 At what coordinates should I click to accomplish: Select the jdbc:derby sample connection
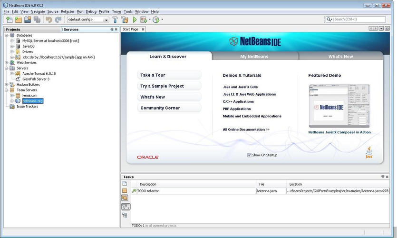pyautogui.click(x=58, y=57)
